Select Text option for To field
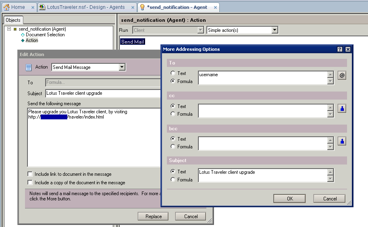The image size is (368, 227). 173,73
